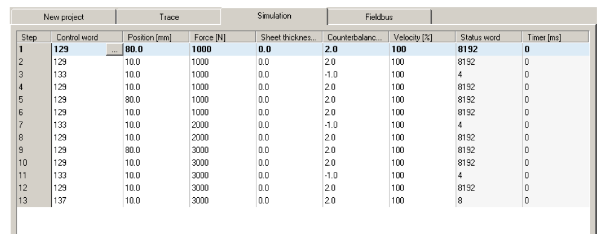The image size is (604, 242).
Task: Click Velocity 100 in step 10
Action: pos(422,163)
